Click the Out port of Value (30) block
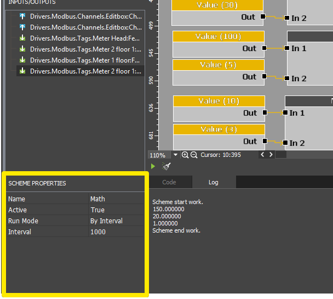The height and width of the screenshot is (299, 333). pos(263,17)
